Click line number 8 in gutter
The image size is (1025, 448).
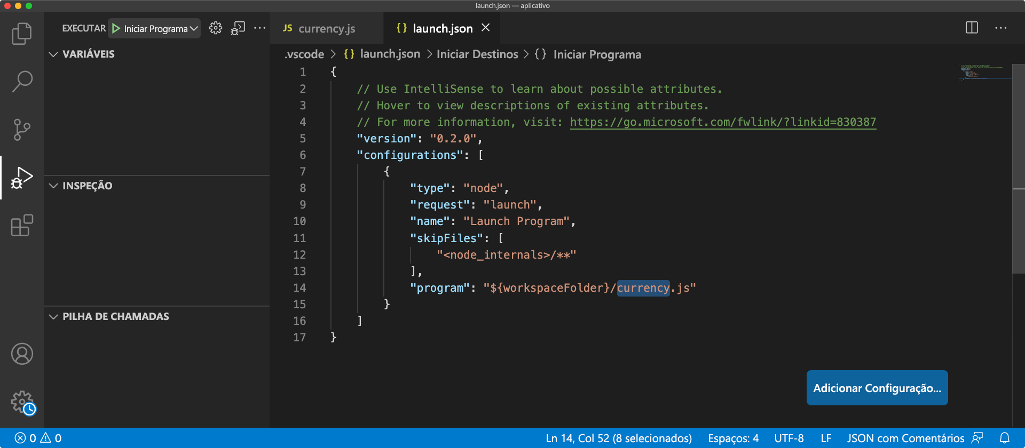[303, 188]
